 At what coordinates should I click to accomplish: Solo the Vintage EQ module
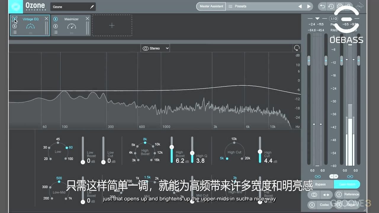15,26
